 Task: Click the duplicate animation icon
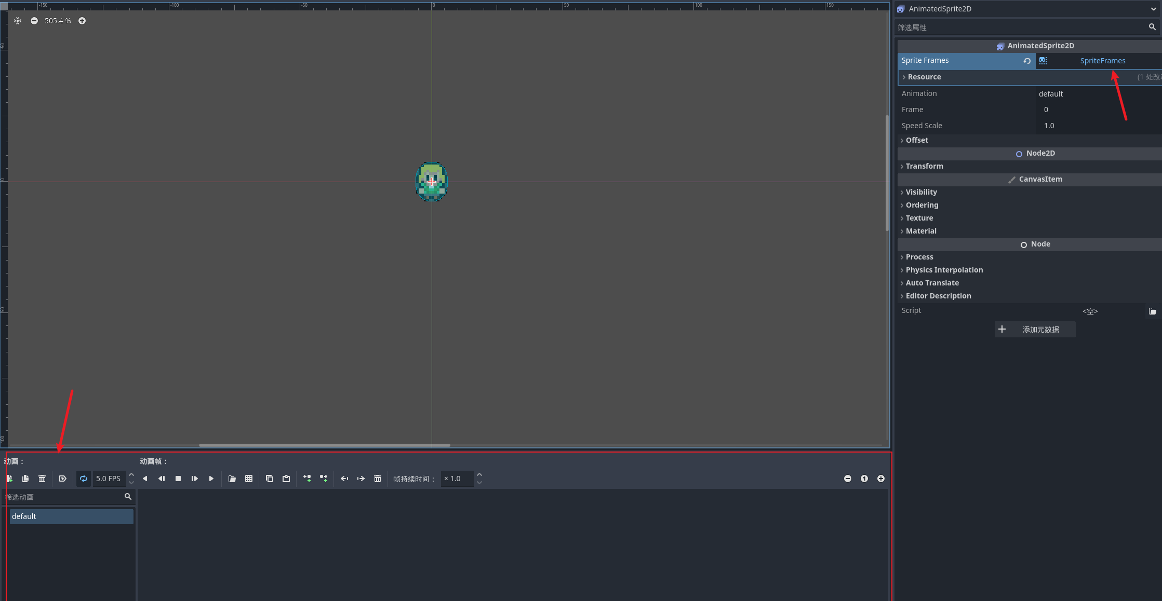click(x=25, y=479)
